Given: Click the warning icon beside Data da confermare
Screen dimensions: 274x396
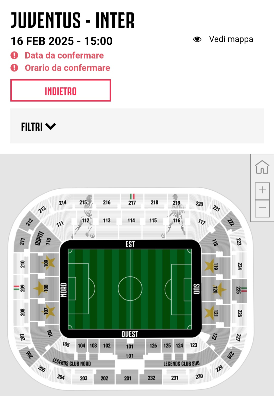Looking at the screenshot, I should [14, 55].
